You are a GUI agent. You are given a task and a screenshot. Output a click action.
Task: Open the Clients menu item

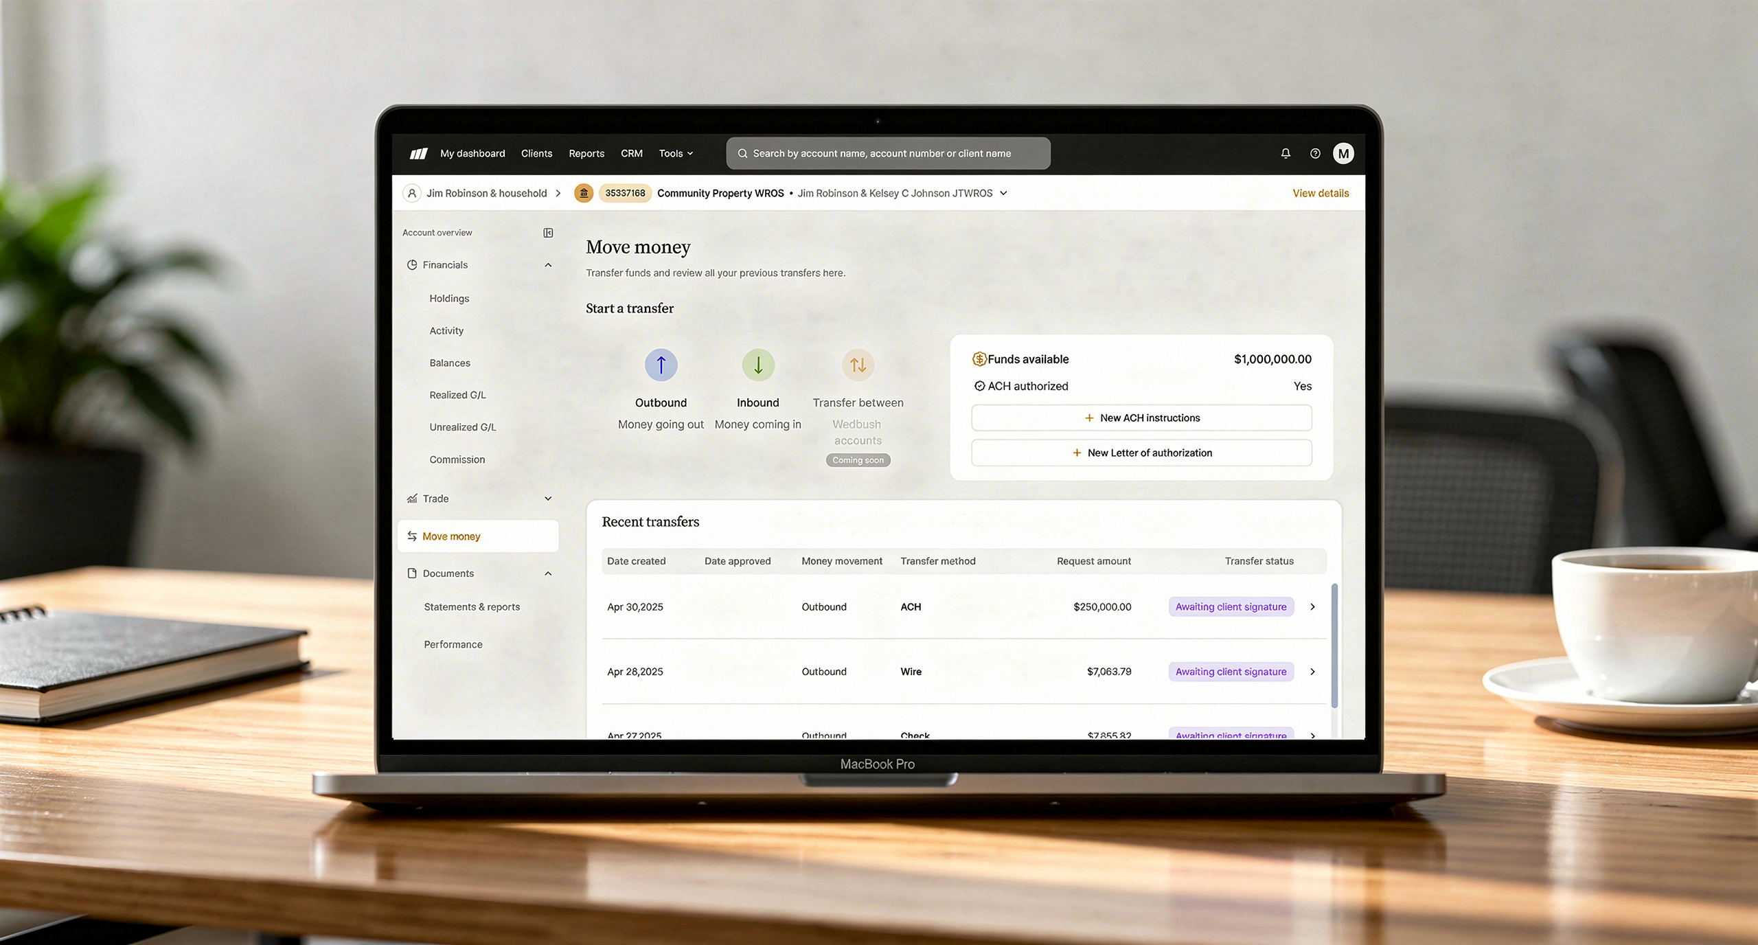point(536,153)
